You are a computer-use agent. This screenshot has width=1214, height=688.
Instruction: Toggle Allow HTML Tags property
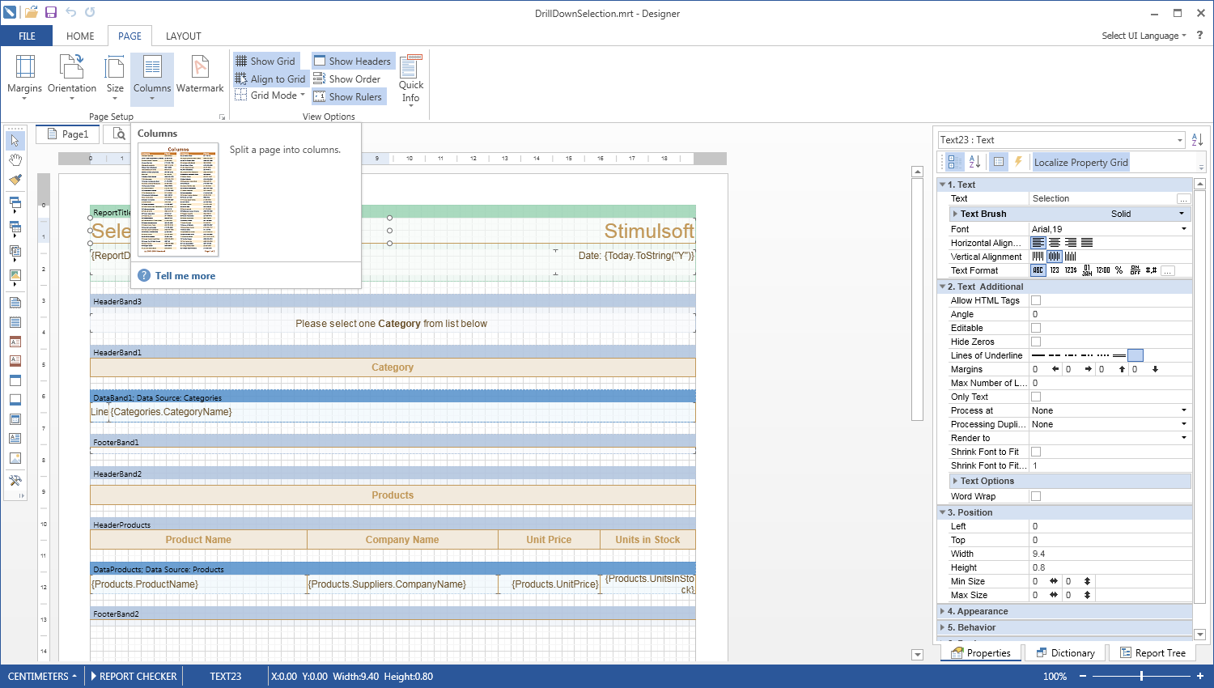click(1035, 300)
